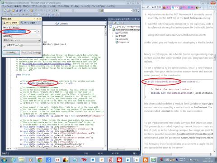The height and width of the screenshot is (163, 217).
Task: Open the editor zoom percentage dropdown
Action: point(14,149)
